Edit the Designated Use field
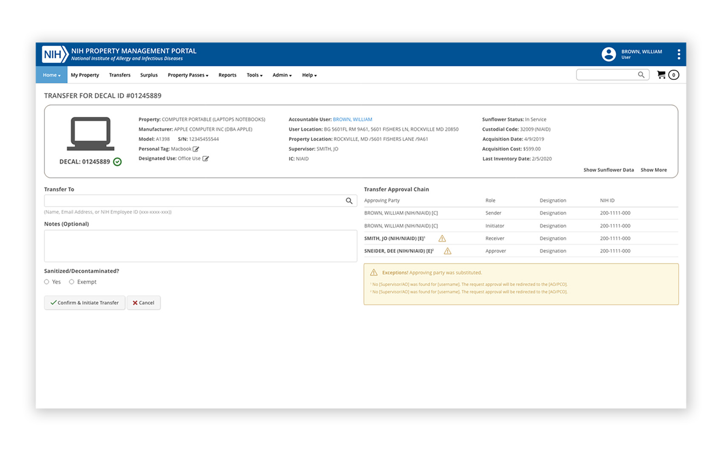722x451 pixels. [x=206, y=159]
